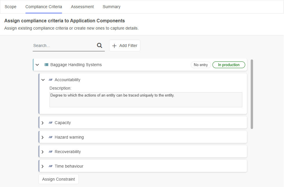Go to the Summary tab

(111, 7)
